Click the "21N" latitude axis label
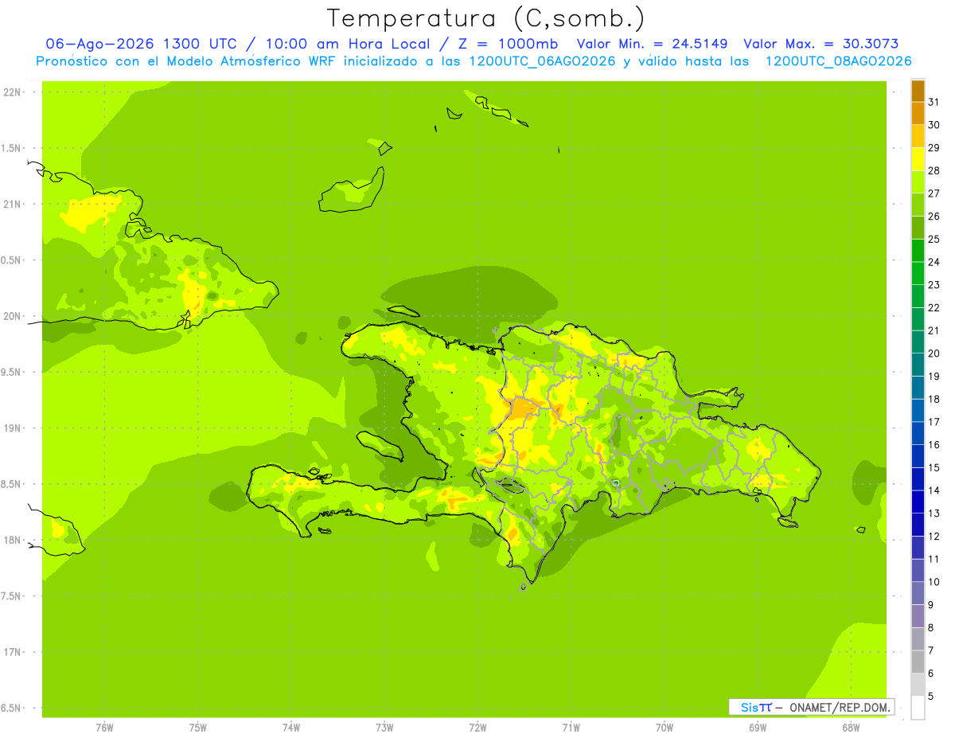The height and width of the screenshot is (738, 955). pos(12,204)
